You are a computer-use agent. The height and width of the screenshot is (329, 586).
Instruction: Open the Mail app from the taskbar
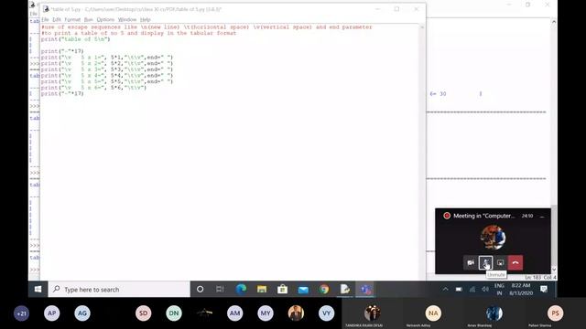pyautogui.click(x=303, y=289)
